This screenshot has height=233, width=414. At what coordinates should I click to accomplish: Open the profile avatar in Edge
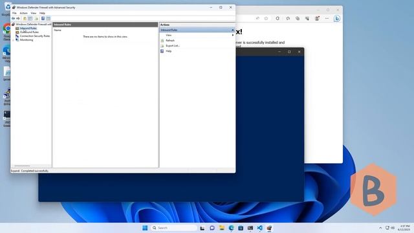[317, 18]
